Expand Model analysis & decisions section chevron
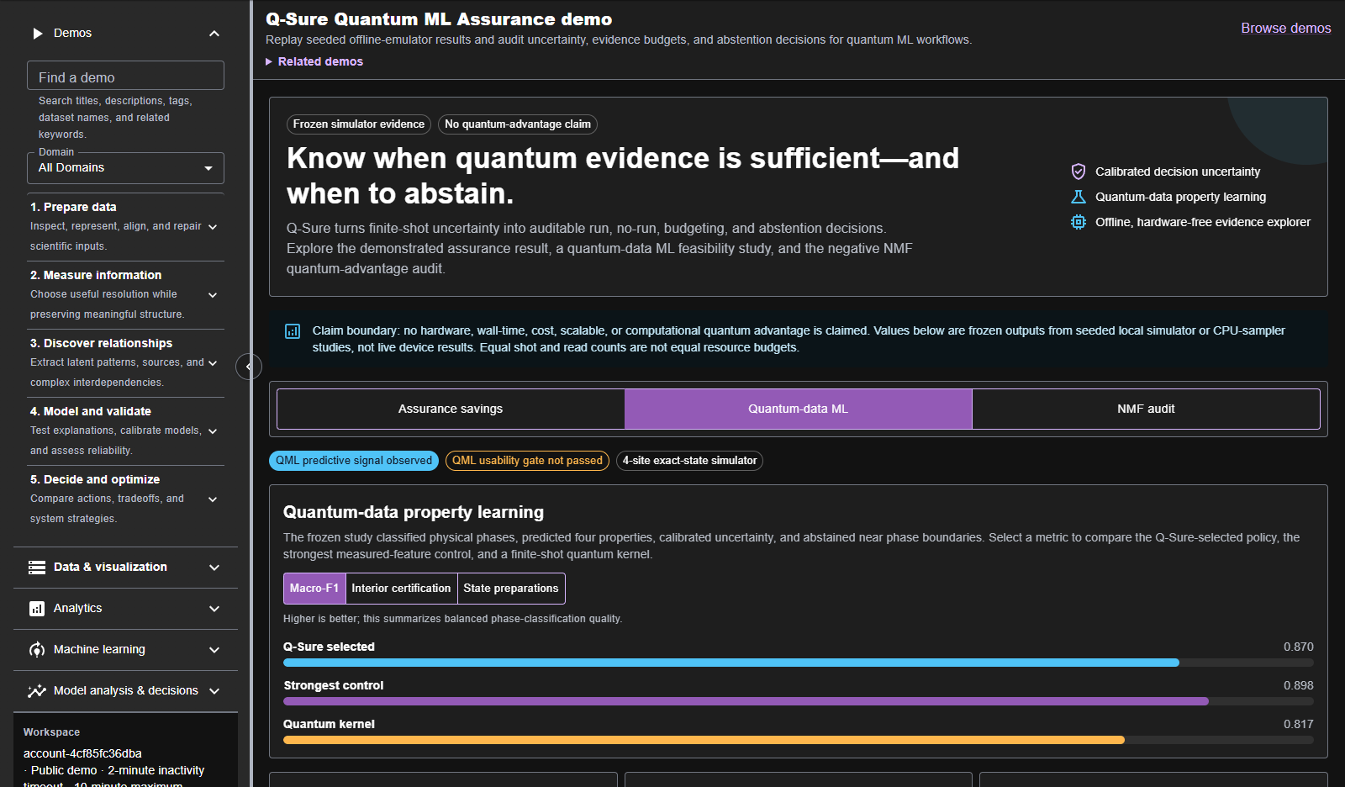 point(214,691)
